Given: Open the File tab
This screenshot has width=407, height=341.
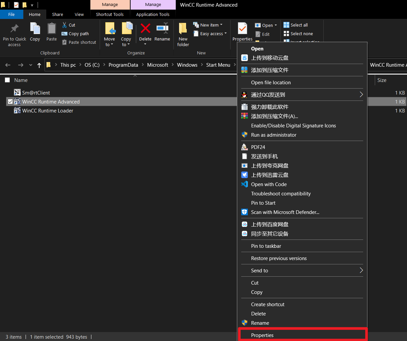Looking at the screenshot, I should (11, 14).
